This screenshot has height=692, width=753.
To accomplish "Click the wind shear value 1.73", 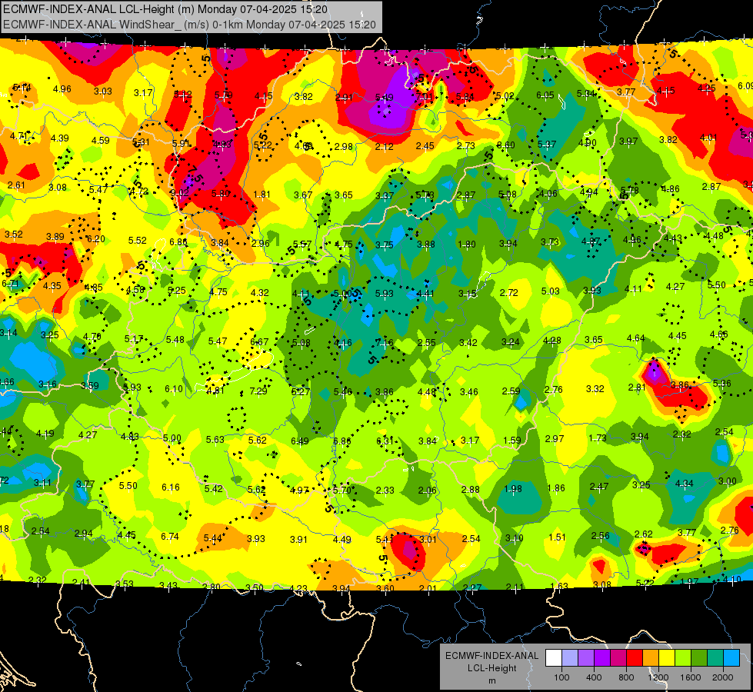I will tap(598, 438).
